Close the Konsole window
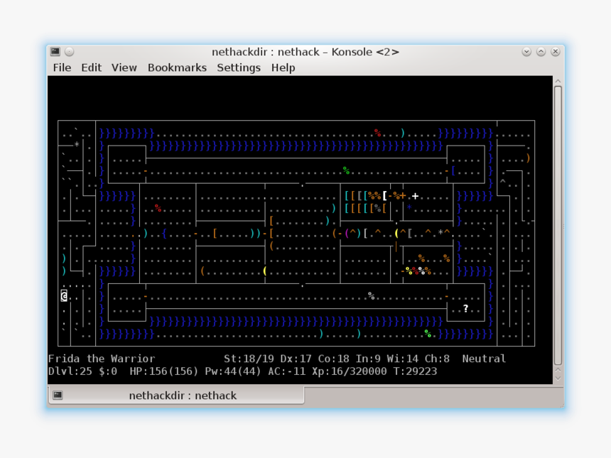This screenshot has height=458, width=611. 556,51
